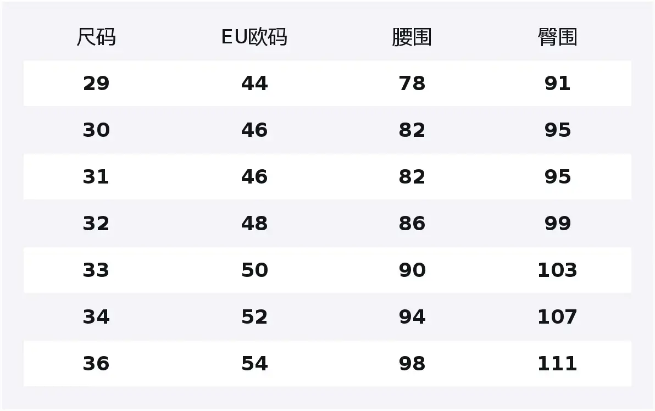
Task: Select size 33 in the 尺码 column
Action: coord(96,270)
